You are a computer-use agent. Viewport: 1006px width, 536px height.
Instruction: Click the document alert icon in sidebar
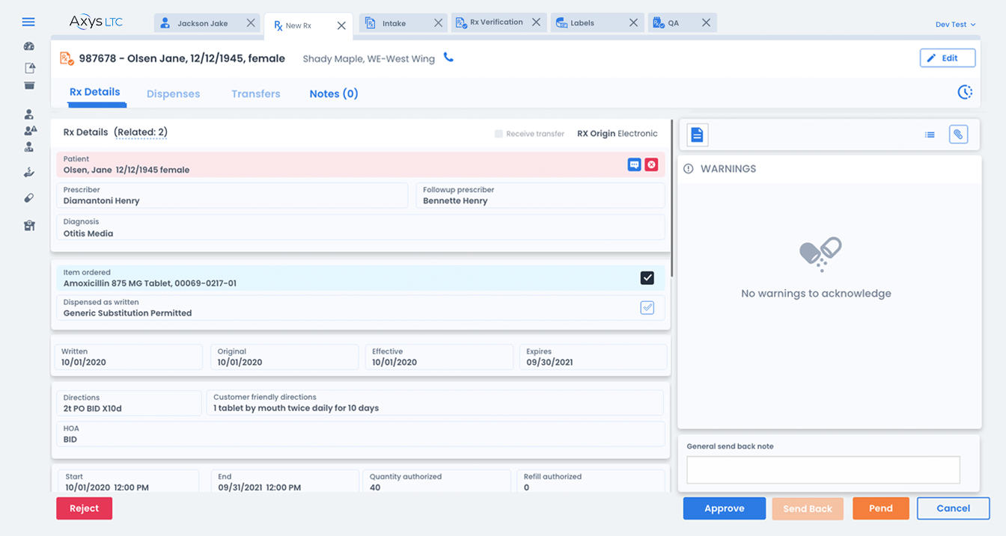tap(29, 68)
